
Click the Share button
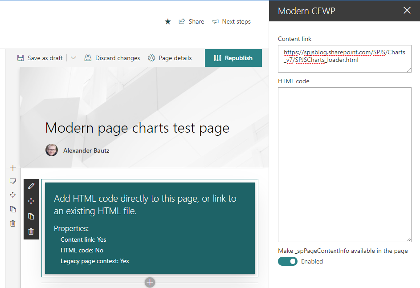click(x=192, y=21)
